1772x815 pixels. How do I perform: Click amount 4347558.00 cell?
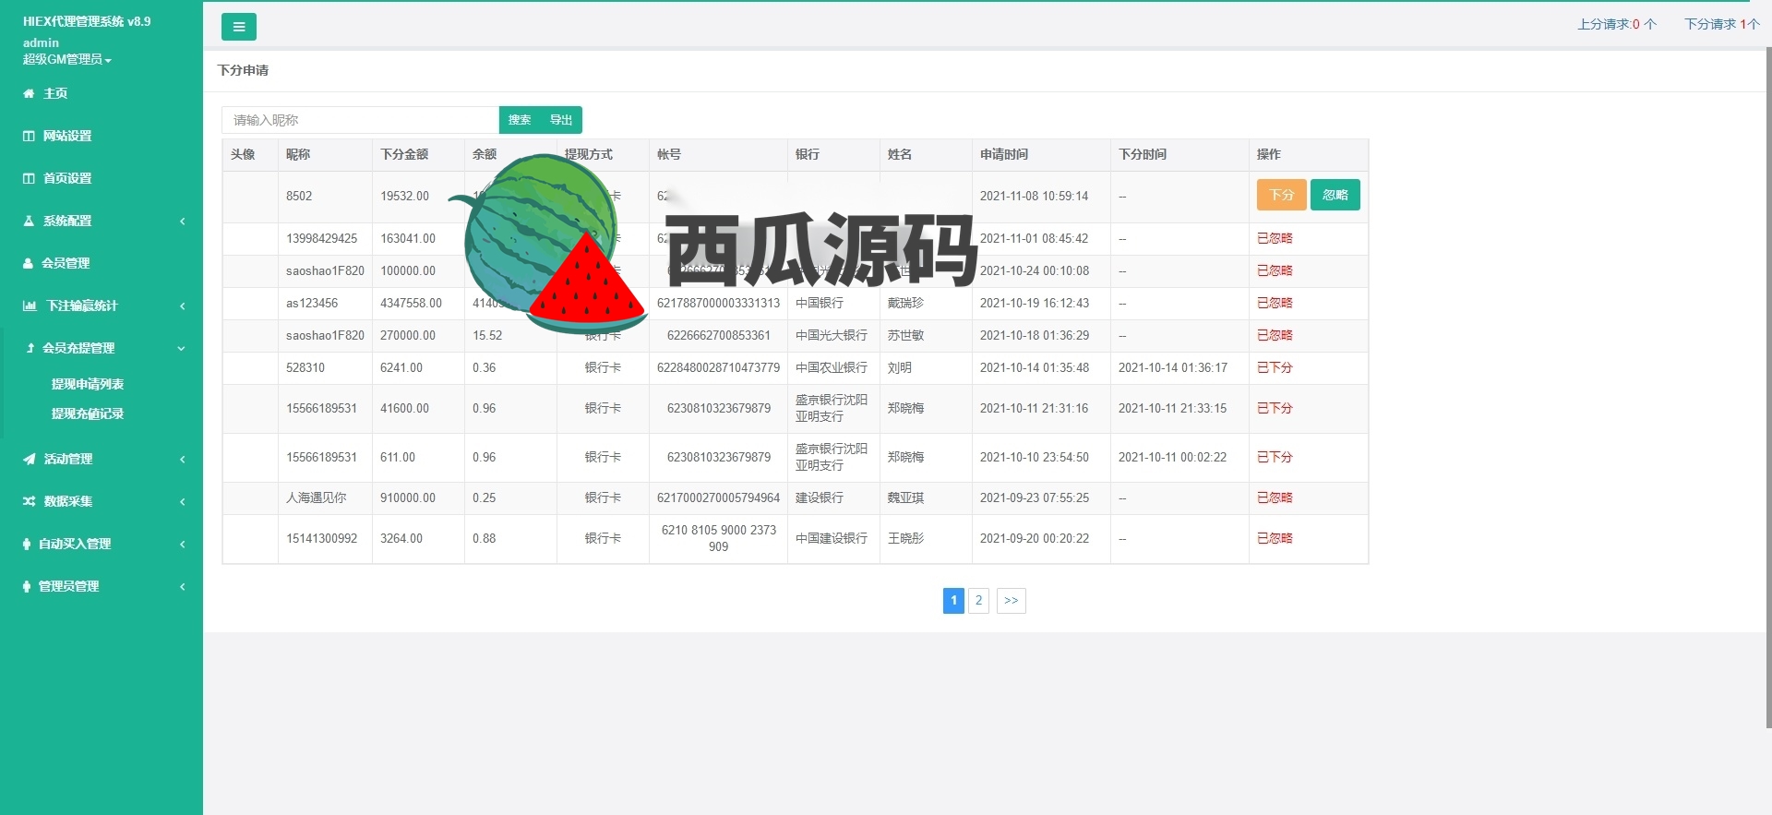411,303
